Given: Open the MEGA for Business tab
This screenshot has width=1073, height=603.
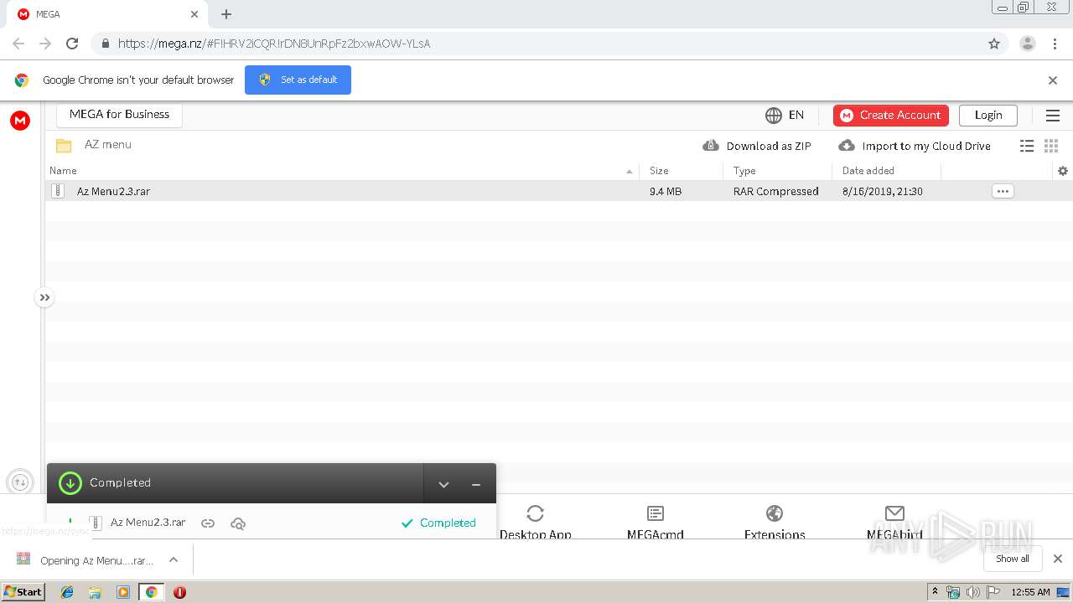Looking at the screenshot, I should click(119, 115).
